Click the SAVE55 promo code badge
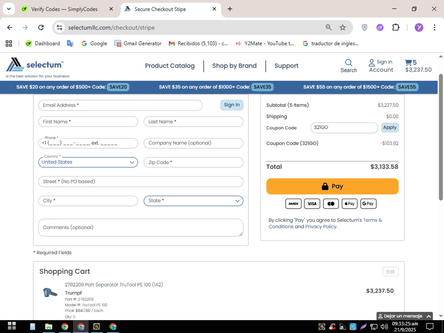This screenshot has height=333, width=444. [407, 87]
